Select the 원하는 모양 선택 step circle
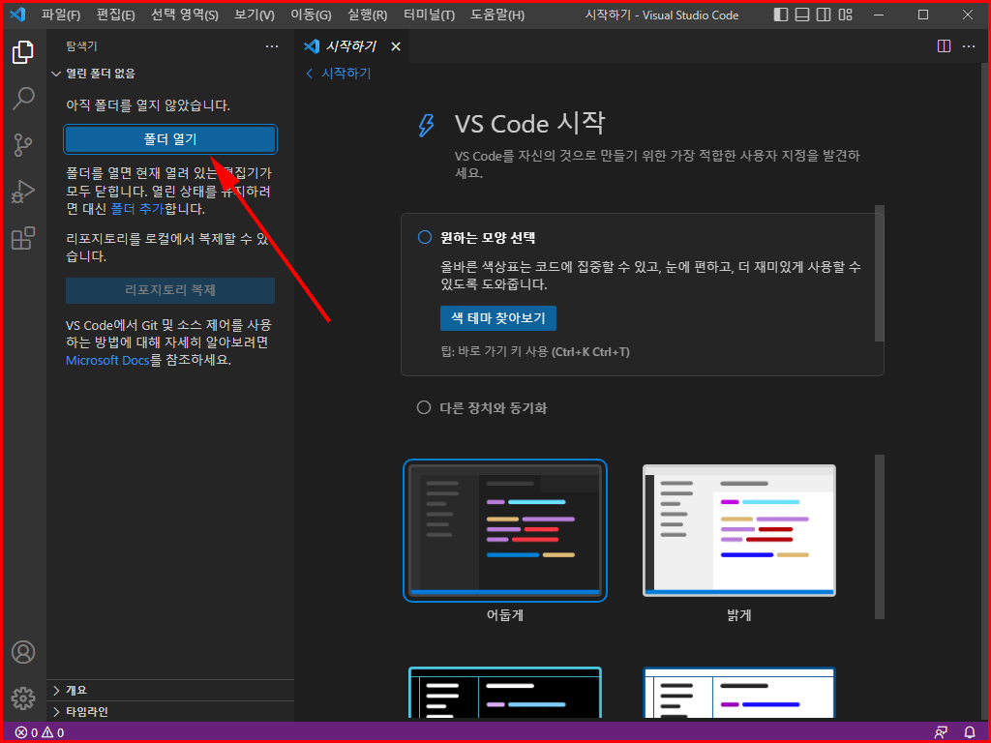The image size is (991, 743). coord(424,238)
